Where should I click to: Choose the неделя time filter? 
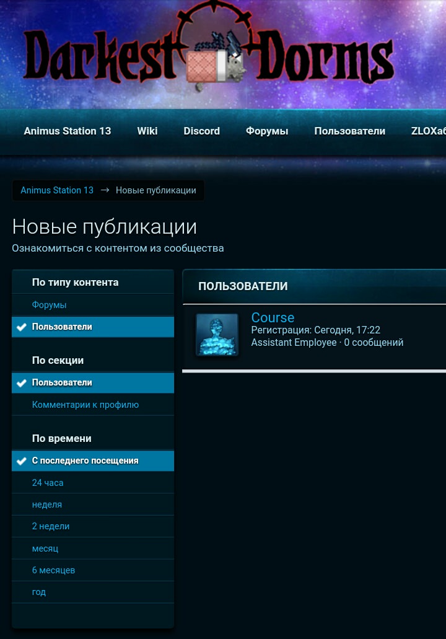pos(93,505)
